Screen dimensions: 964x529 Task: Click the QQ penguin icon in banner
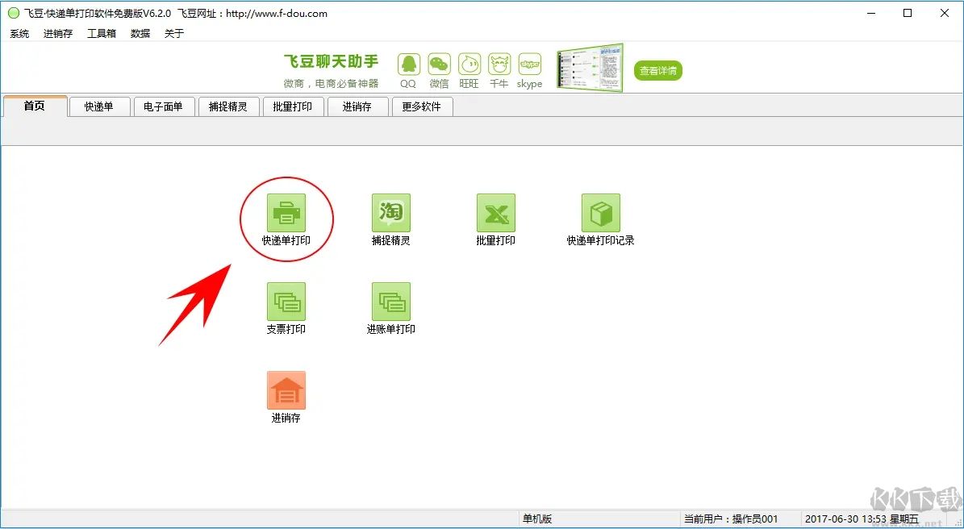pos(408,64)
